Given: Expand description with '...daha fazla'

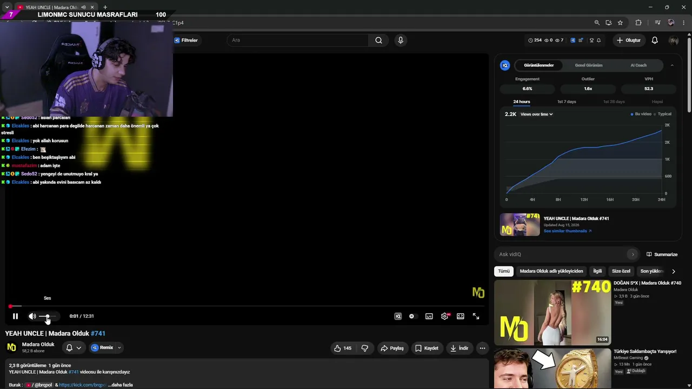Looking at the screenshot, I should [x=120, y=385].
